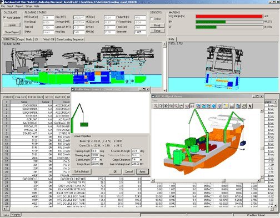Screen dimensions: 280x218
Task: Maximize the ASC 3D Object Viewer window
Action: [x=258, y=97]
